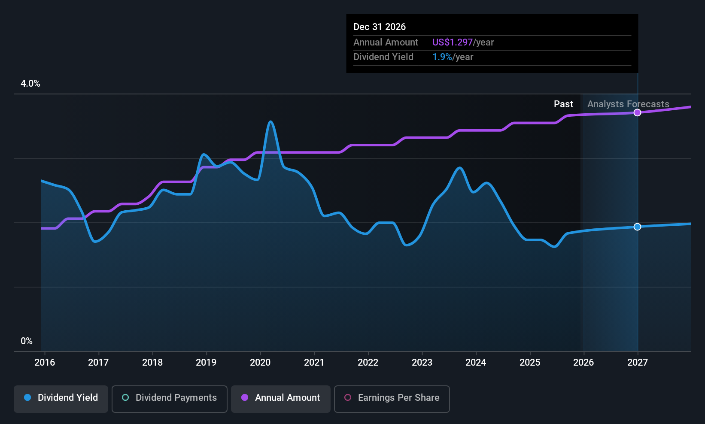Enable the Dividend Payments series

169,399
